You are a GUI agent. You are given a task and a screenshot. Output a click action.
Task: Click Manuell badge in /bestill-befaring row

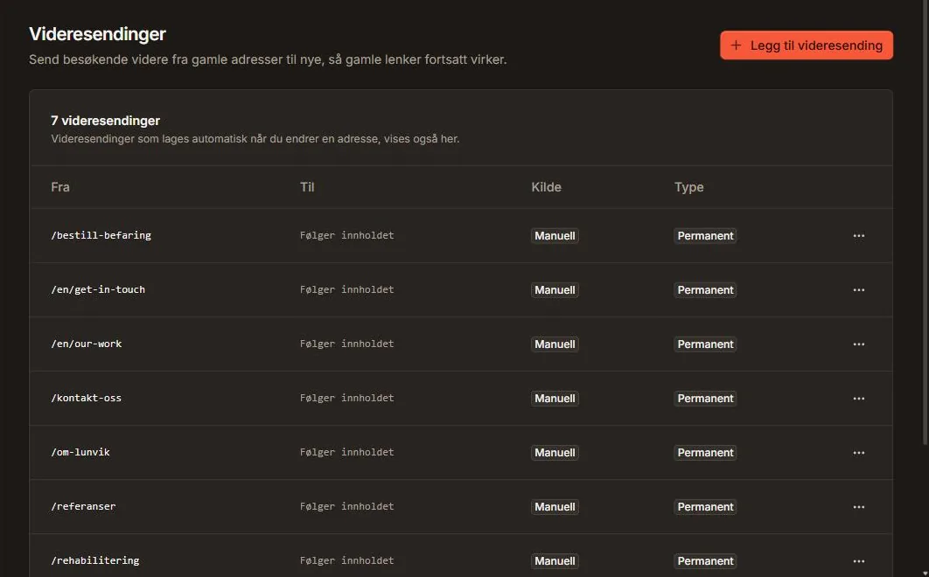click(x=555, y=236)
